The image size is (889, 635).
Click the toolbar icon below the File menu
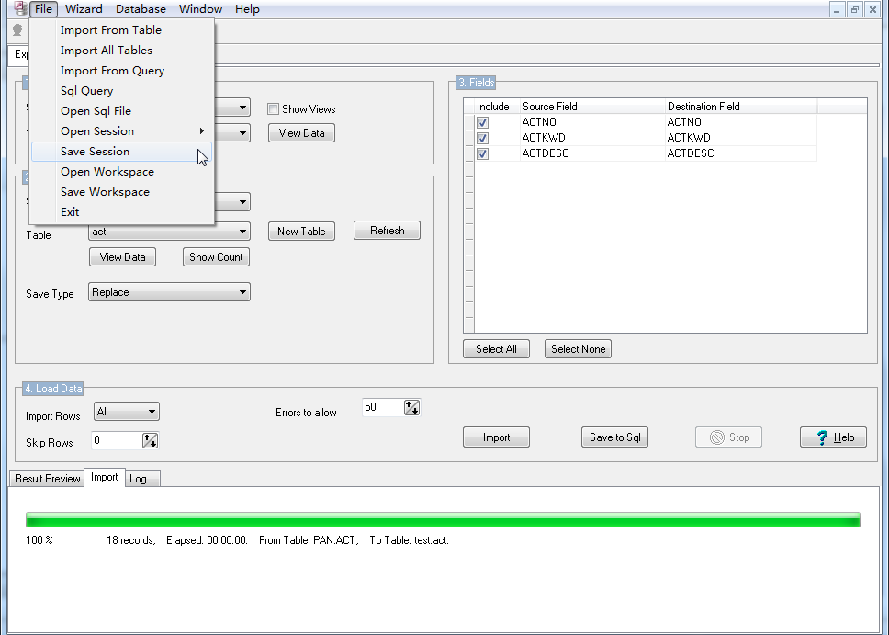[17, 30]
